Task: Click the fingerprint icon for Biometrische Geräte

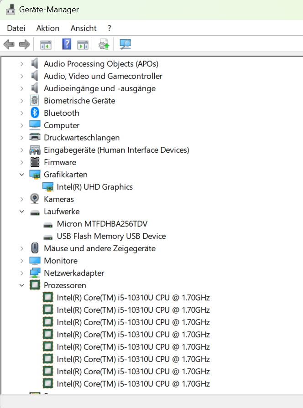Action: (x=35, y=100)
